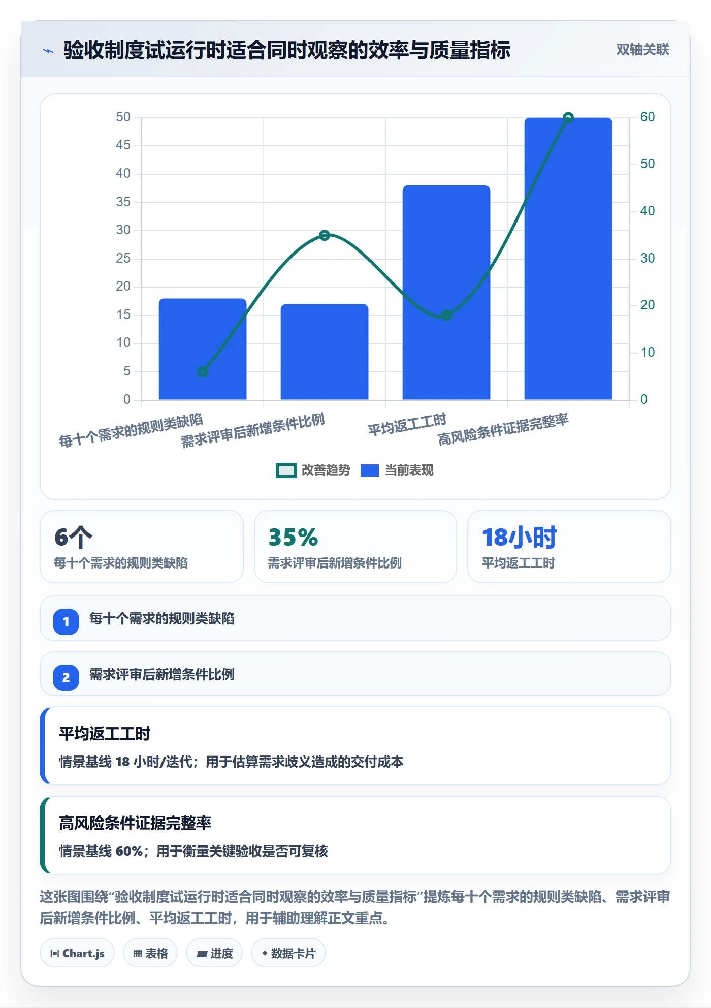Click the lightning bolt icon beside the title

coord(48,51)
